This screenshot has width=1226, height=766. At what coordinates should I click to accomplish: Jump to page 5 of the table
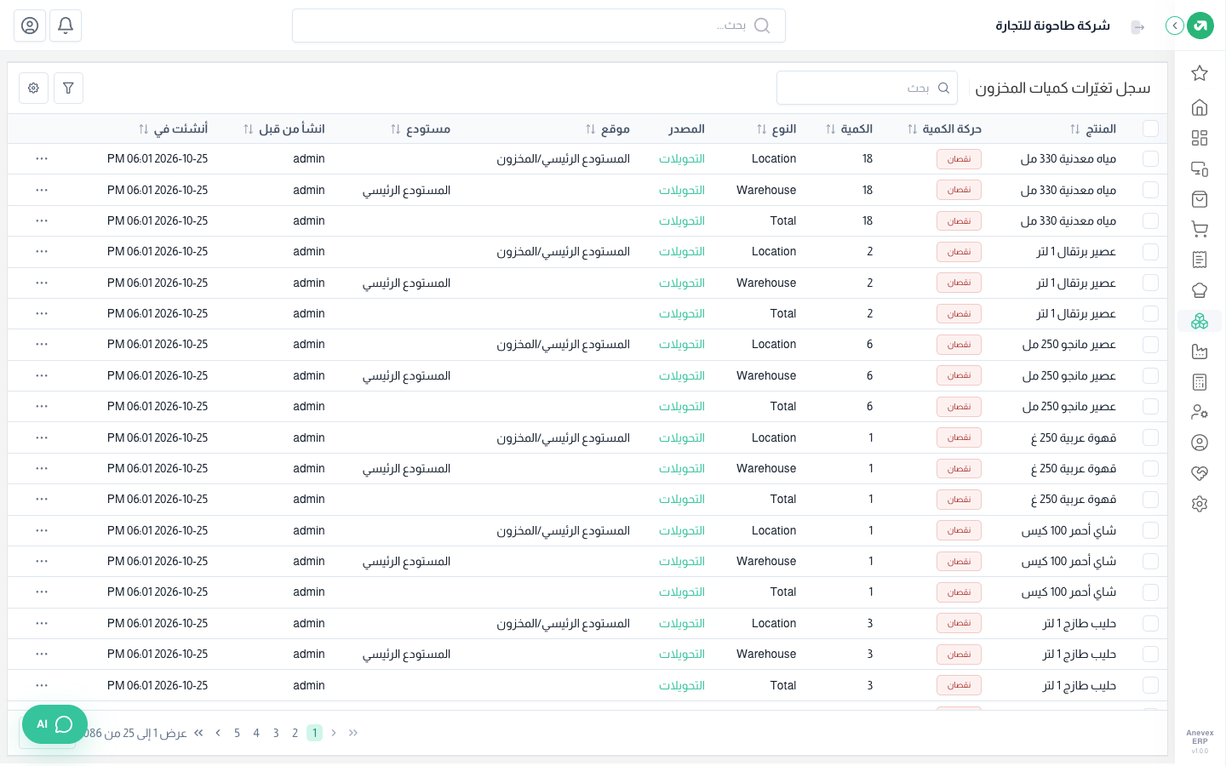click(237, 733)
